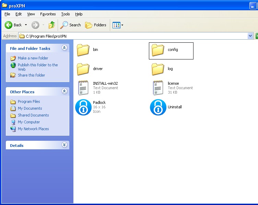This screenshot has height=205, width=258.
Task: Select the log folder icon
Action: tap(158, 69)
